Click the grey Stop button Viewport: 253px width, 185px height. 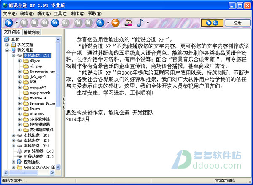point(35,23)
